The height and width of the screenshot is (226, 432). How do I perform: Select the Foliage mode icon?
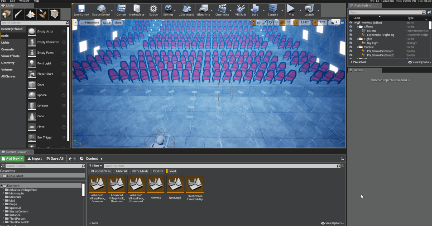click(43, 14)
